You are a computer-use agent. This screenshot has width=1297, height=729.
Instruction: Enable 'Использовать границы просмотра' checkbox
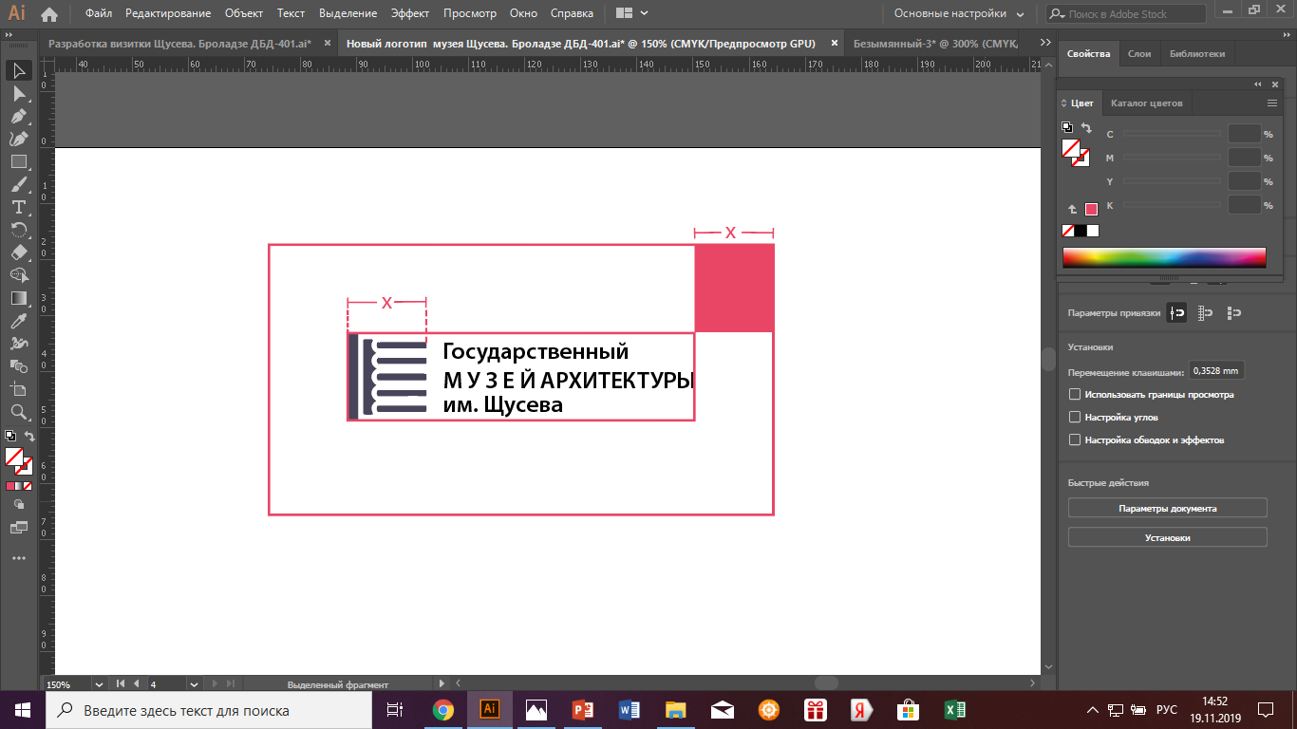[1075, 394]
